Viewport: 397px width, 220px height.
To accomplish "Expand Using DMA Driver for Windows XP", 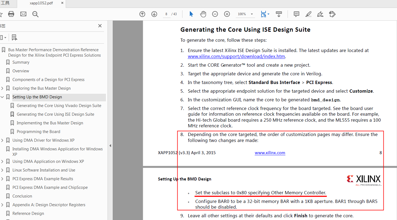I will click(2, 140).
